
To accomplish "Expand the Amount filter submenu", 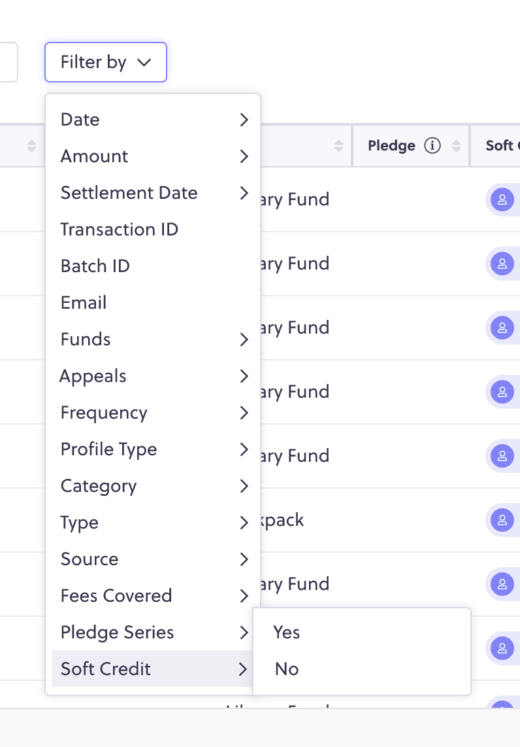I will point(152,156).
